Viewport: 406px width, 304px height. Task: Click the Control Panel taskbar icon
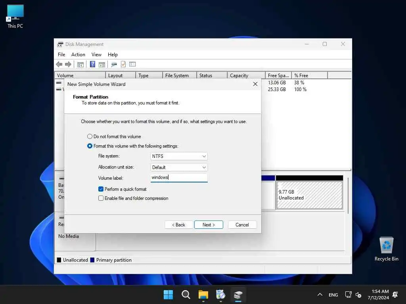pyautogui.click(x=220, y=294)
